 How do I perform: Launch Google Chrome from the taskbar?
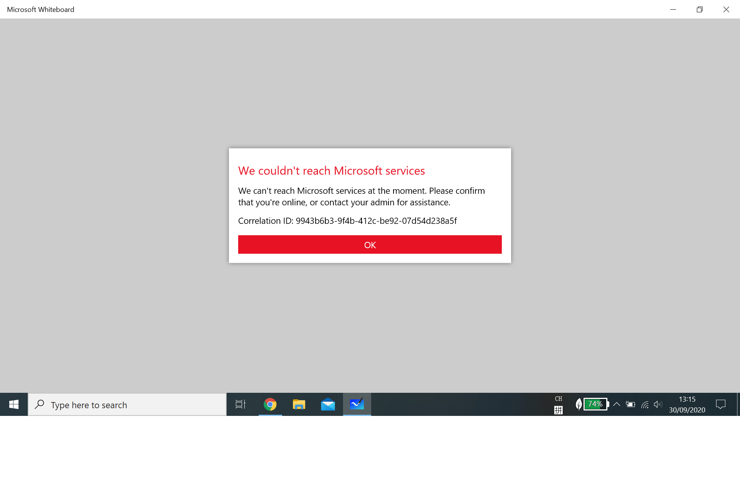coord(270,404)
